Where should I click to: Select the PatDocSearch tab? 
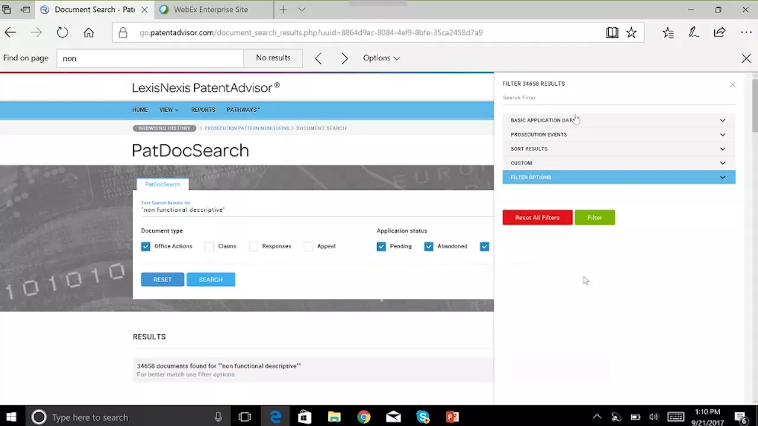click(x=162, y=184)
